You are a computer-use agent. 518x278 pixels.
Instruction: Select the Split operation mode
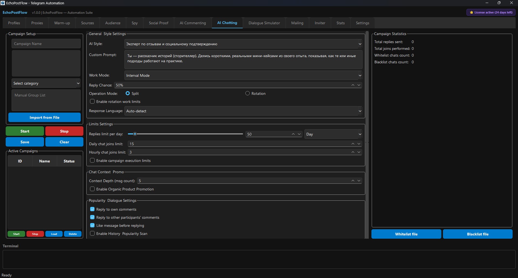(128, 93)
